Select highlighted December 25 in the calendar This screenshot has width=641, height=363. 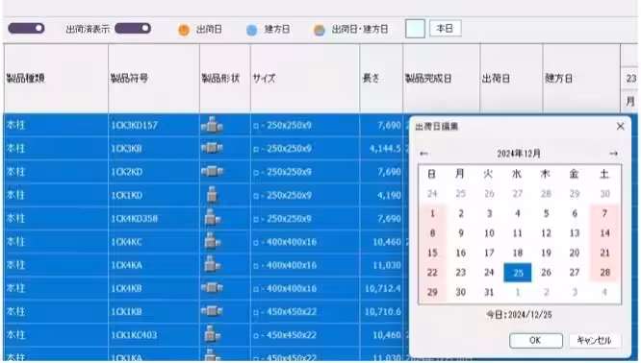518,273
